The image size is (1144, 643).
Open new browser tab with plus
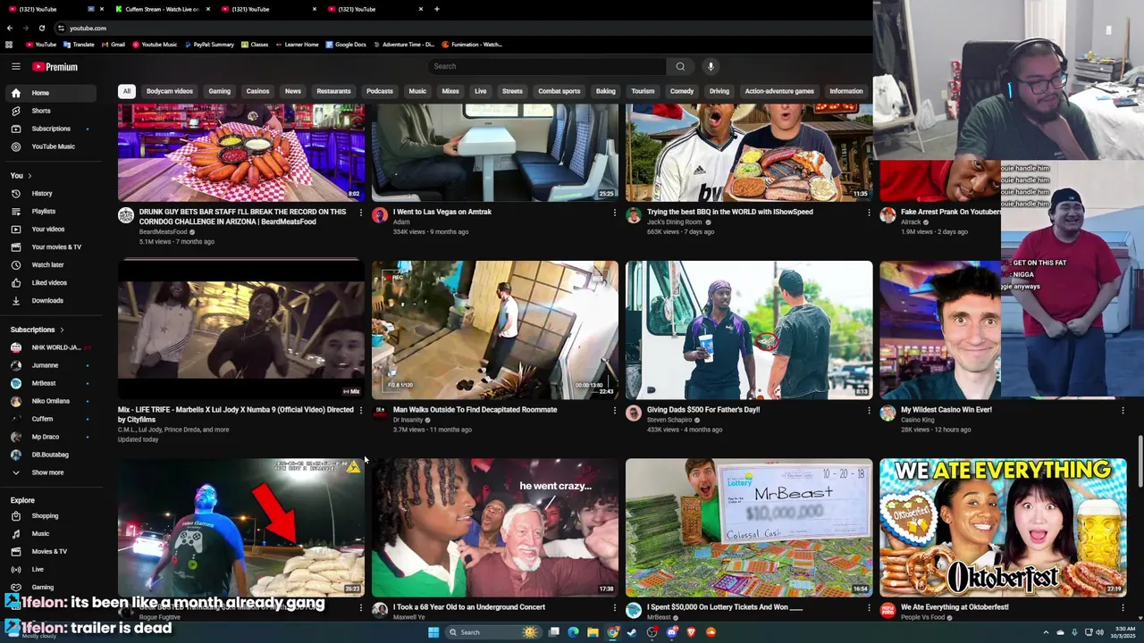tap(436, 9)
